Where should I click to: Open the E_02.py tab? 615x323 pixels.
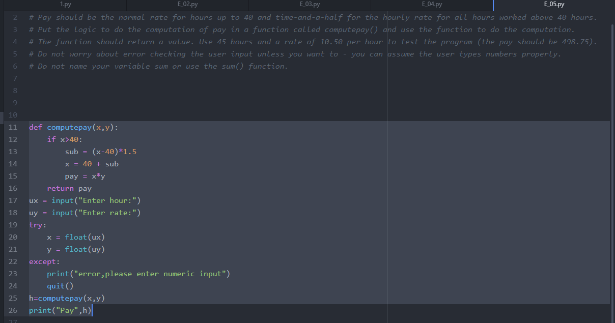[188, 5]
